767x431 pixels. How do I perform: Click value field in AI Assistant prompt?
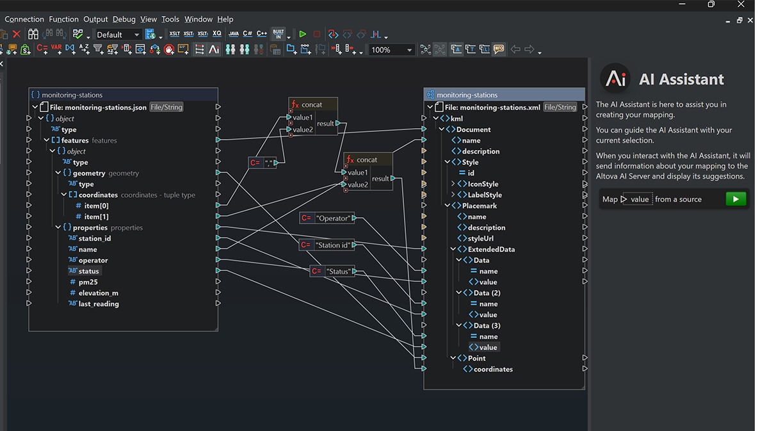point(636,199)
